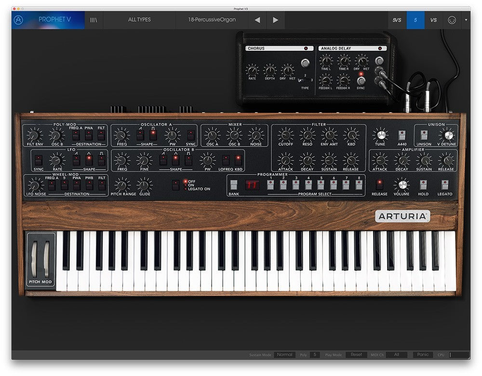The width and height of the screenshot is (482, 376).
Task: Click the V Detune knob
Action: (x=448, y=135)
